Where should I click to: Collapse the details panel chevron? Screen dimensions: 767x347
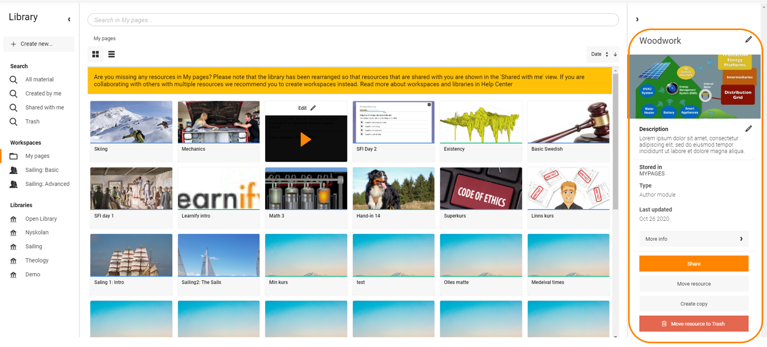(637, 20)
